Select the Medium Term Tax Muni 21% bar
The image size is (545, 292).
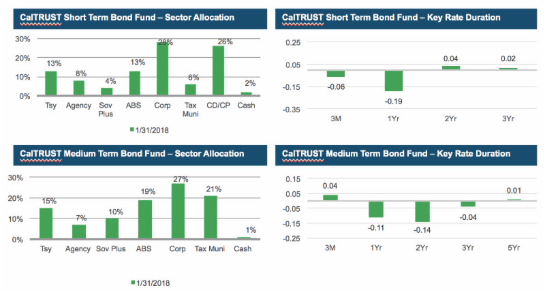point(211,218)
